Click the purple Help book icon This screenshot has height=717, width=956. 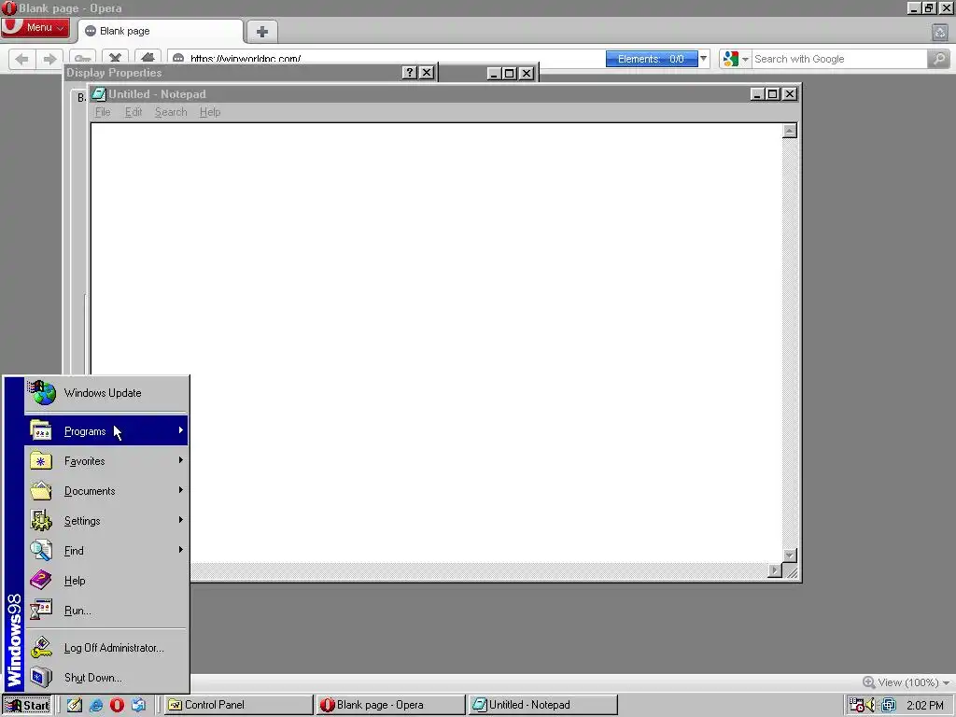tap(41, 581)
